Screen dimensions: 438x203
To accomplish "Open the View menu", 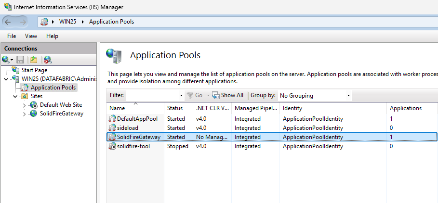I will click(31, 36).
